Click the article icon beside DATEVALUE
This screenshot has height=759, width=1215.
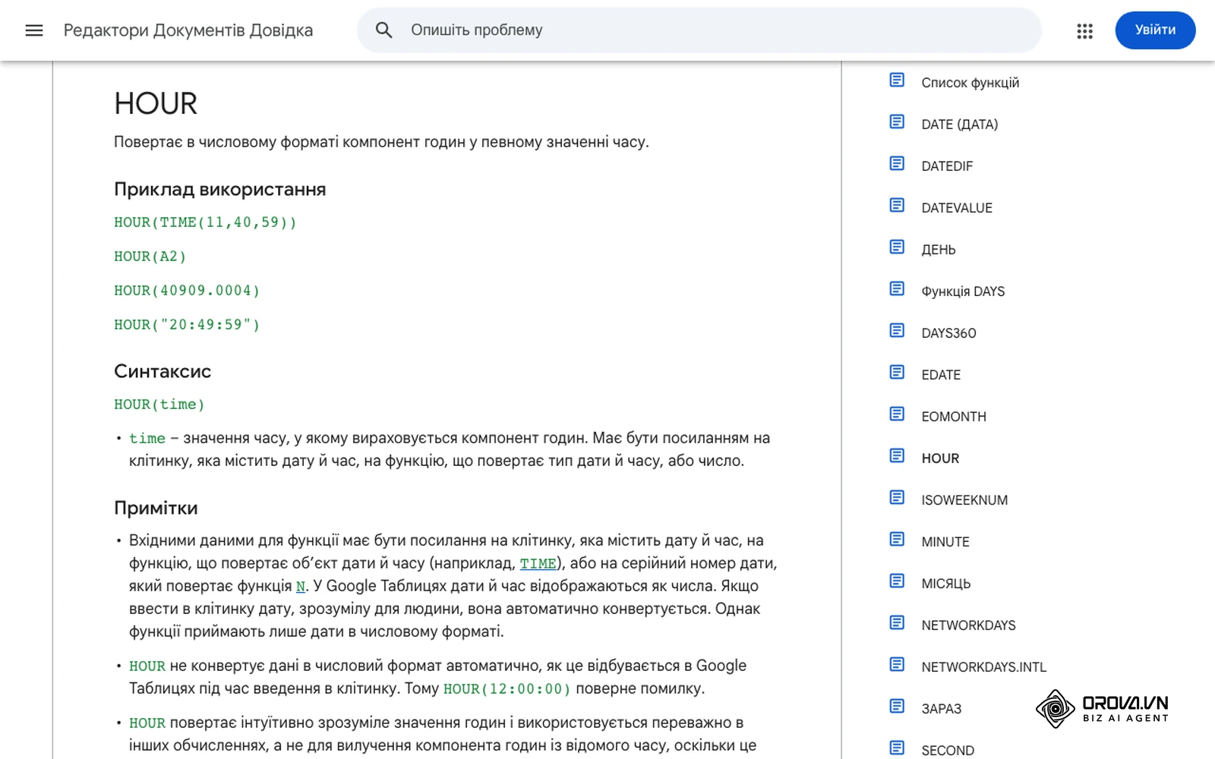[897, 205]
